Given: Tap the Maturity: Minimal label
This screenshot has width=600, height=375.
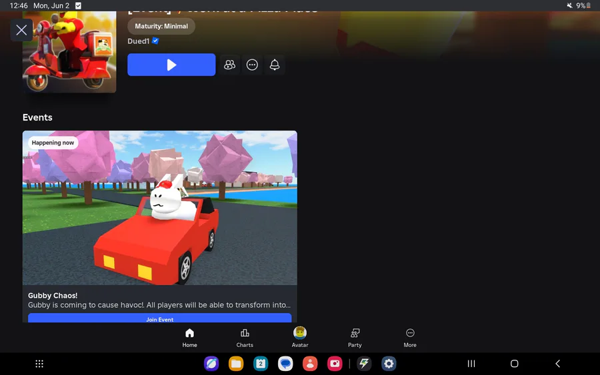Looking at the screenshot, I should pos(161,26).
